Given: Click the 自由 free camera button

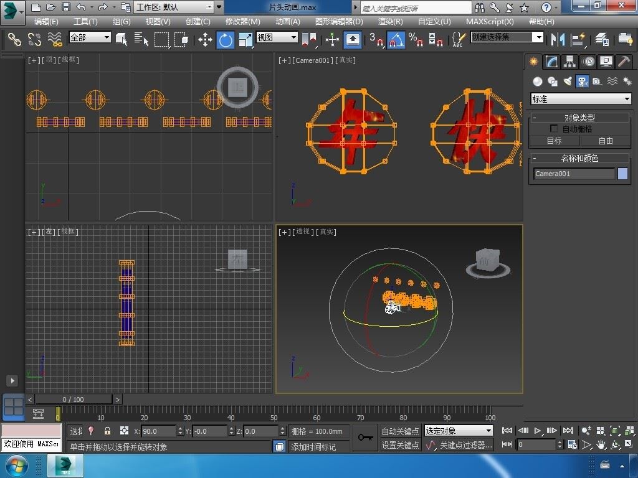Looking at the screenshot, I should pos(606,141).
